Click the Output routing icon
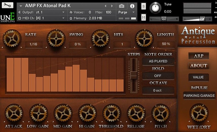 pos(20,12)
